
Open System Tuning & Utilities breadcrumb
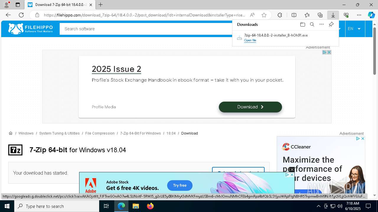point(59,133)
